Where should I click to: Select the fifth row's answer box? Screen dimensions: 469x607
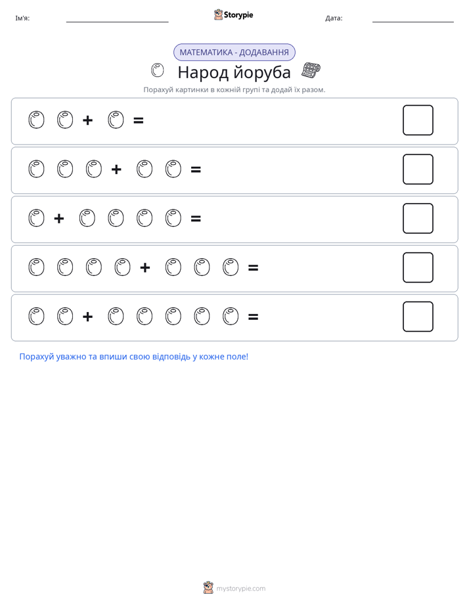[x=418, y=317]
